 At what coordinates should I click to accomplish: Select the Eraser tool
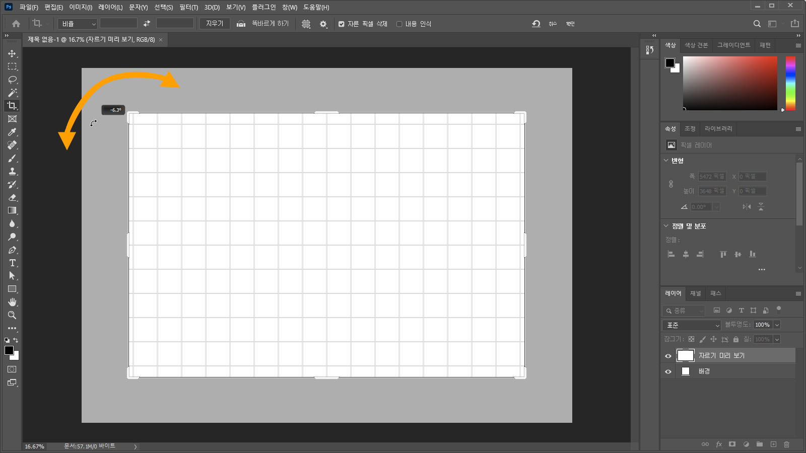12,197
